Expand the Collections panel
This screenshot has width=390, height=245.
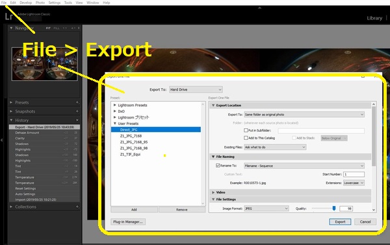point(11,207)
